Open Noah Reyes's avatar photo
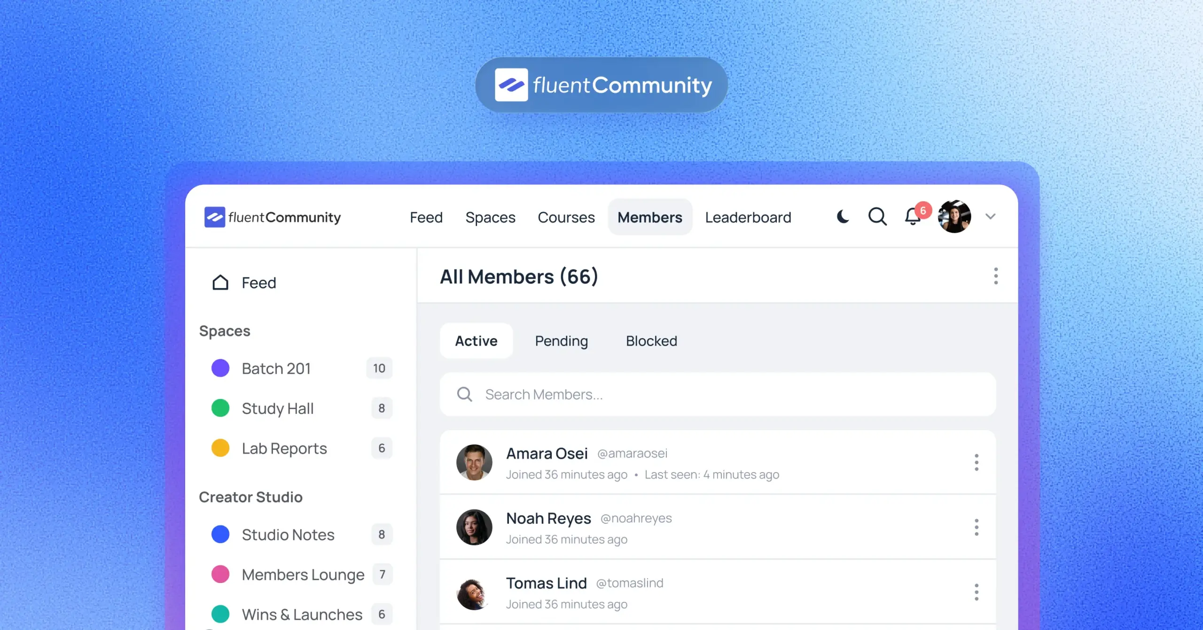 click(474, 527)
